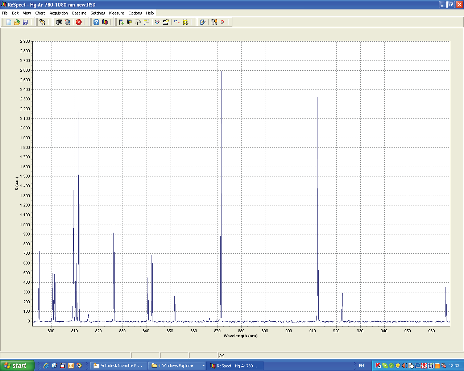Open the Chart menu
This screenshot has width=464, height=371.
(40, 13)
